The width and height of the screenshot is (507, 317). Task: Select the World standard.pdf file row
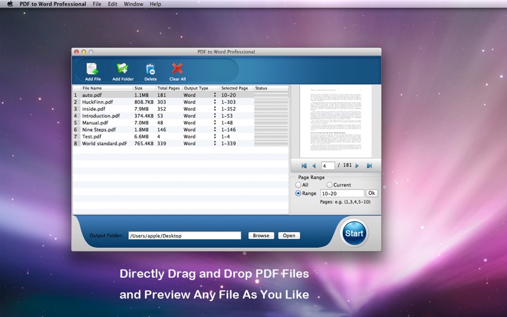click(181, 143)
